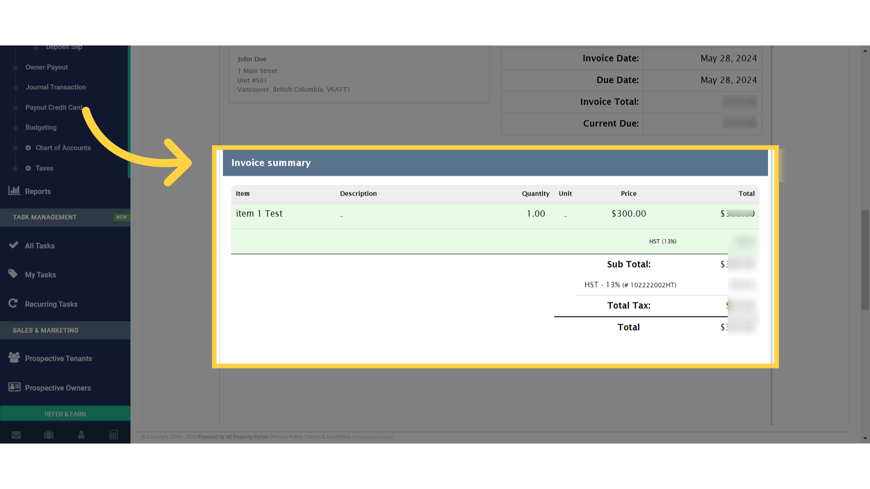The height and width of the screenshot is (489, 870).
Task: Open the Privacy Policy link
Action: [286, 436]
